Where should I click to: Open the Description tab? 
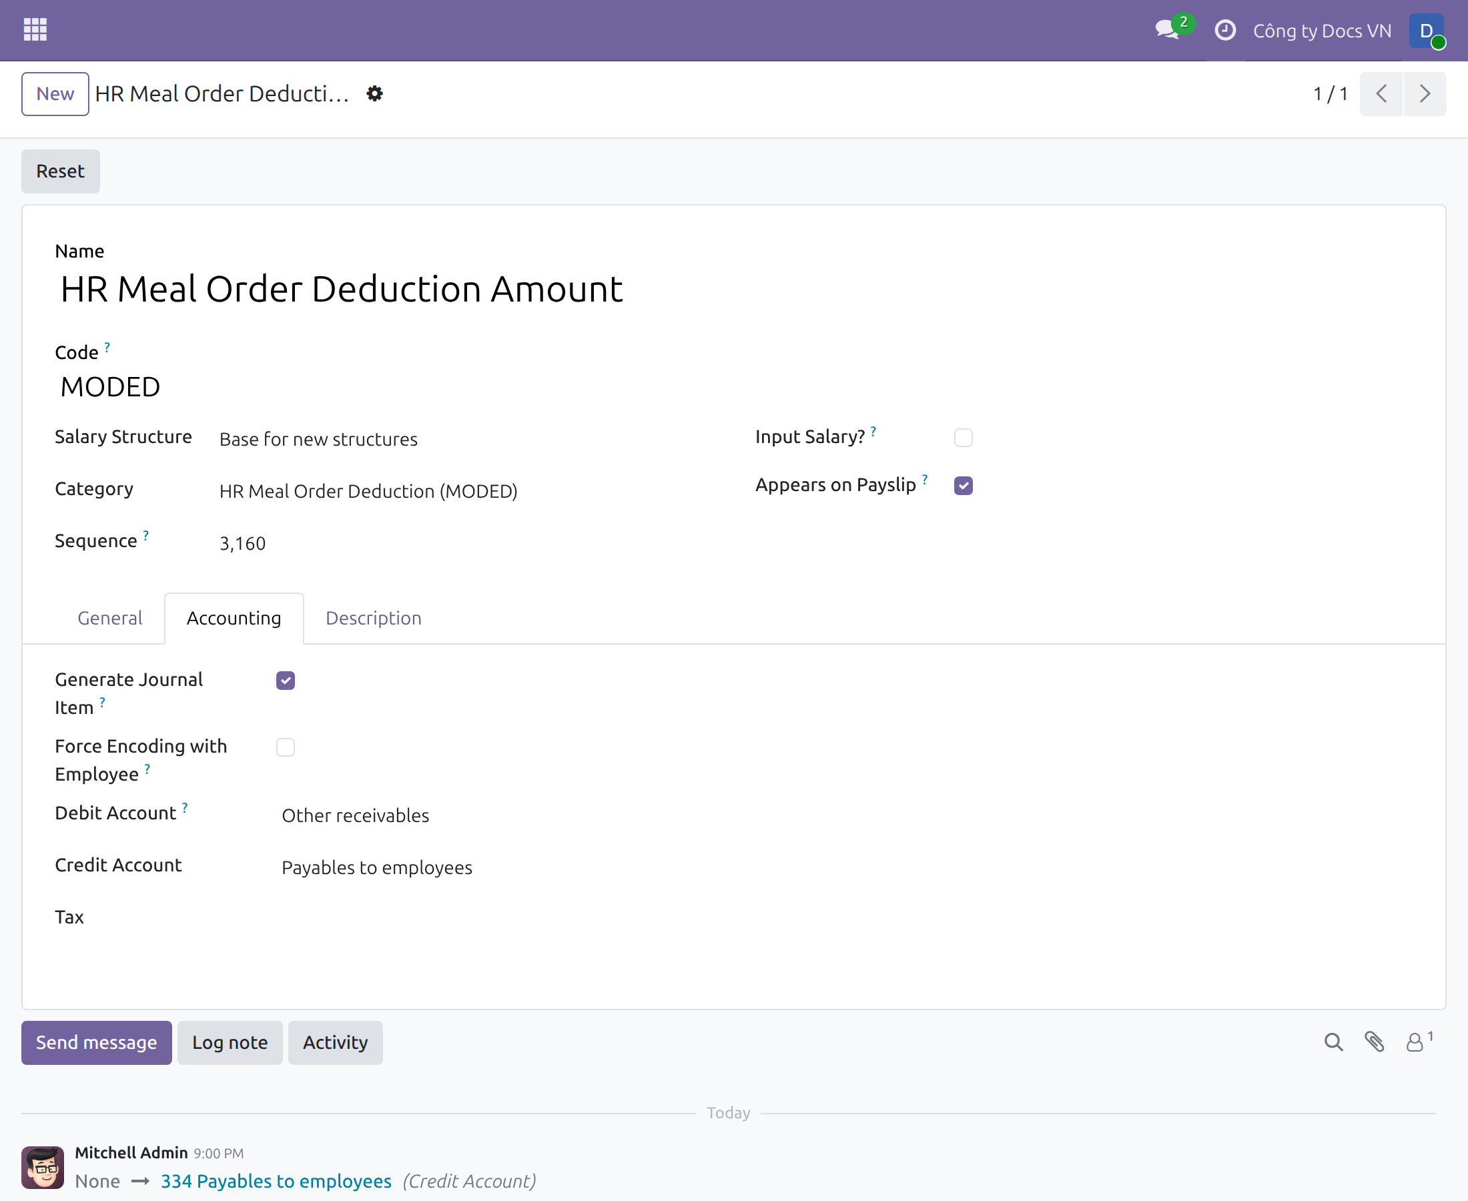click(x=374, y=618)
